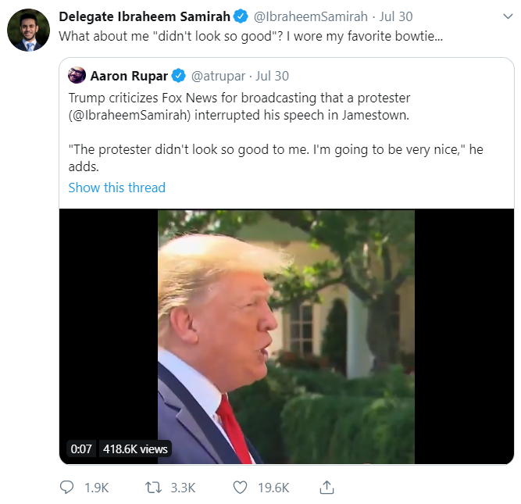
Task: Open the main tweet's Jul 30 timestamp
Action: pos(396,16)
